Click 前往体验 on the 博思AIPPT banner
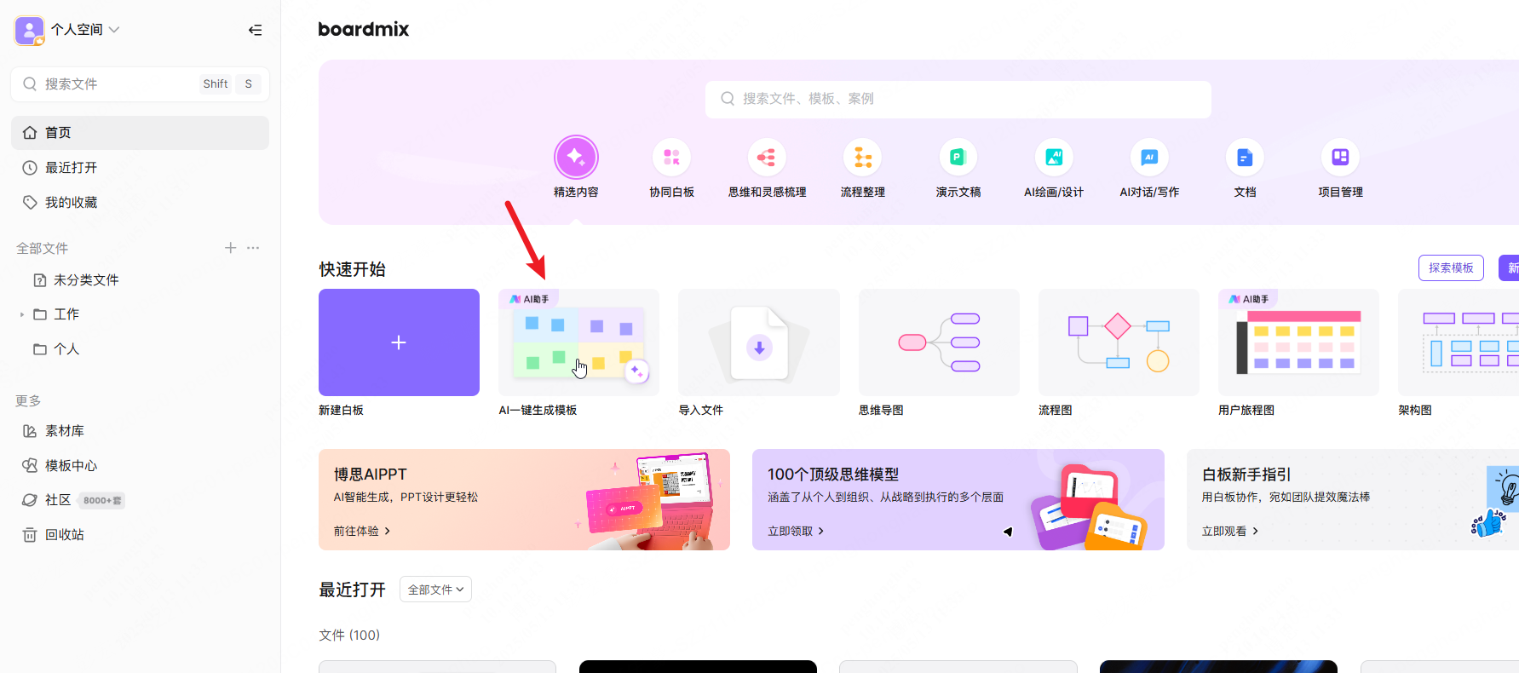Screen dimensions: 1519x673 click(362, 531)
